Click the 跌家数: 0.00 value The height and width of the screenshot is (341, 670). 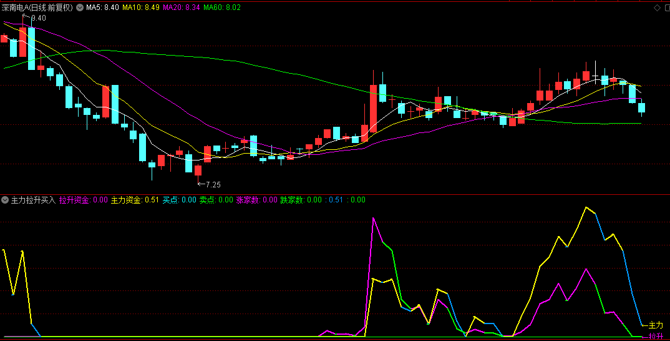click(301, 200)
